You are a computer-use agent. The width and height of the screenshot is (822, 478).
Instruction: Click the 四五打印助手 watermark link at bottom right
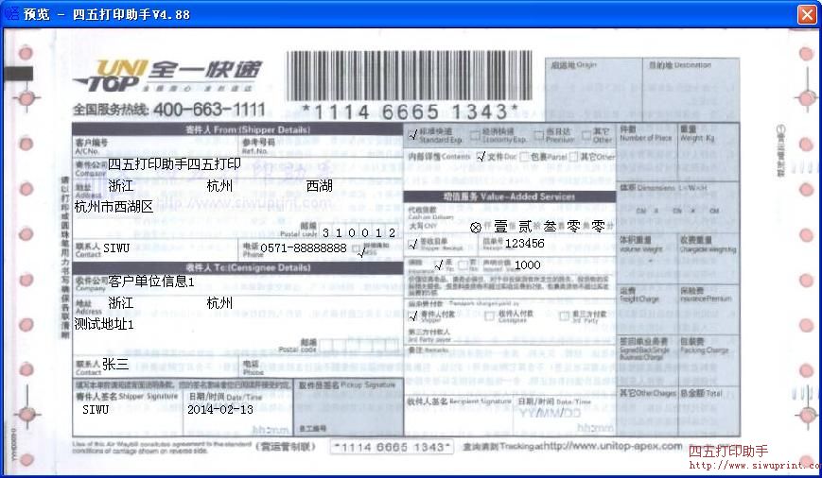(x=728, y=451)
